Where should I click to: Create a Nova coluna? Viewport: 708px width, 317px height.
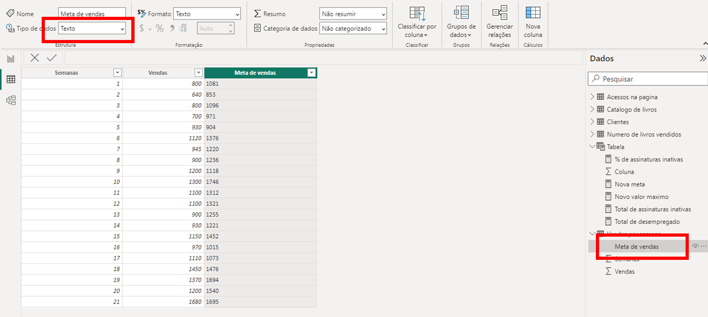[533, 22]
